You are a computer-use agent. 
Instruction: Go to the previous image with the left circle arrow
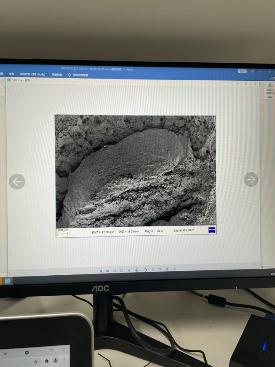[17, 181]
